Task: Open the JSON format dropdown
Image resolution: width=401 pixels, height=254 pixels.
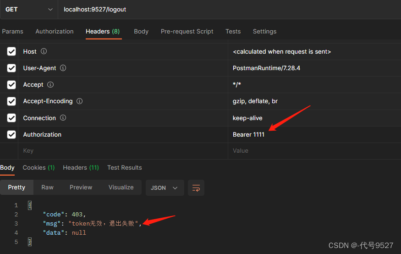Action: click(165, 188)
